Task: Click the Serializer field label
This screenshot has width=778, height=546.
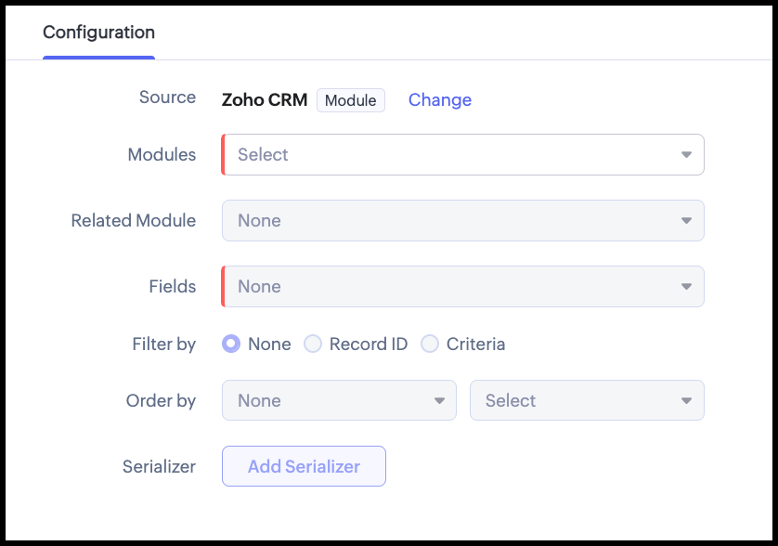Action: (x=159, y=467)
